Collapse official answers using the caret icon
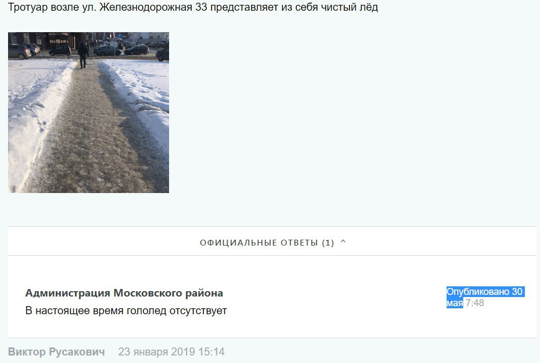Viewport: 540px width, 363px height. (x=343, y=241)
